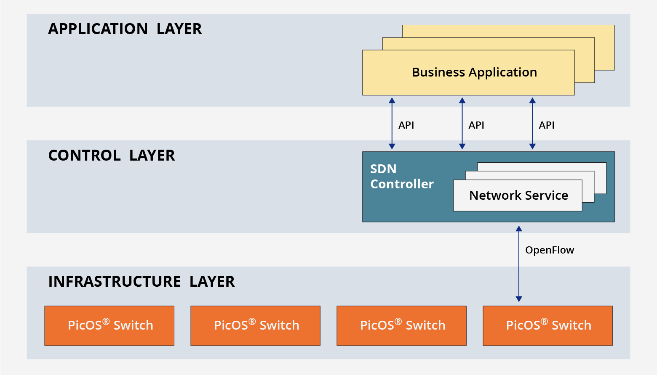This screenshot has height=375, width=657.
Task: Select the OpenFlow double-headed arrow
Action: click(x=519, y=264)
